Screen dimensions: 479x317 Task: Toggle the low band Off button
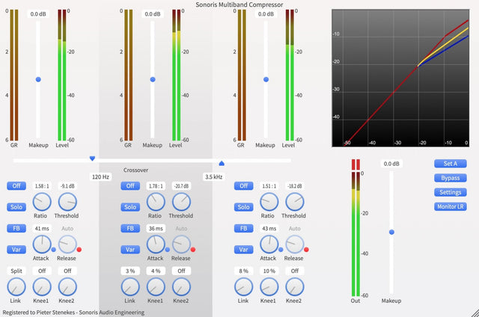16,186
